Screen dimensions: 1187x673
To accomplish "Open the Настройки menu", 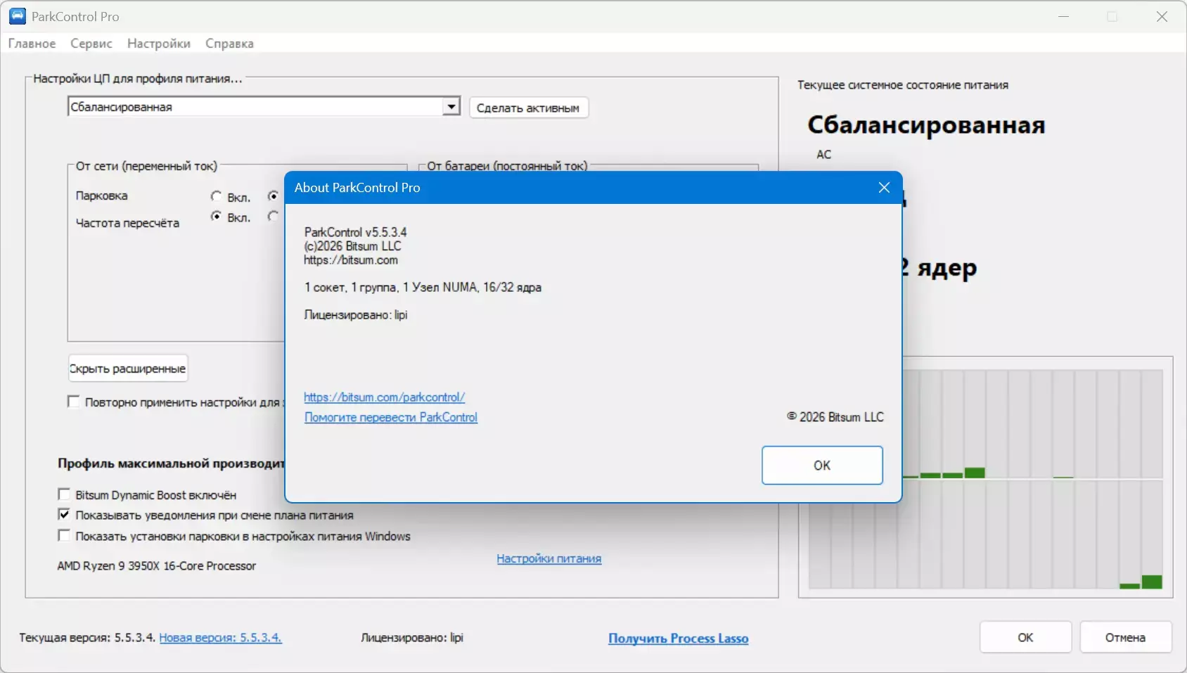I will [159, 44].
